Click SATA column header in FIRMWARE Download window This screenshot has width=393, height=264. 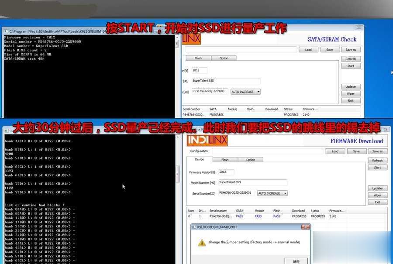point(240,211)
